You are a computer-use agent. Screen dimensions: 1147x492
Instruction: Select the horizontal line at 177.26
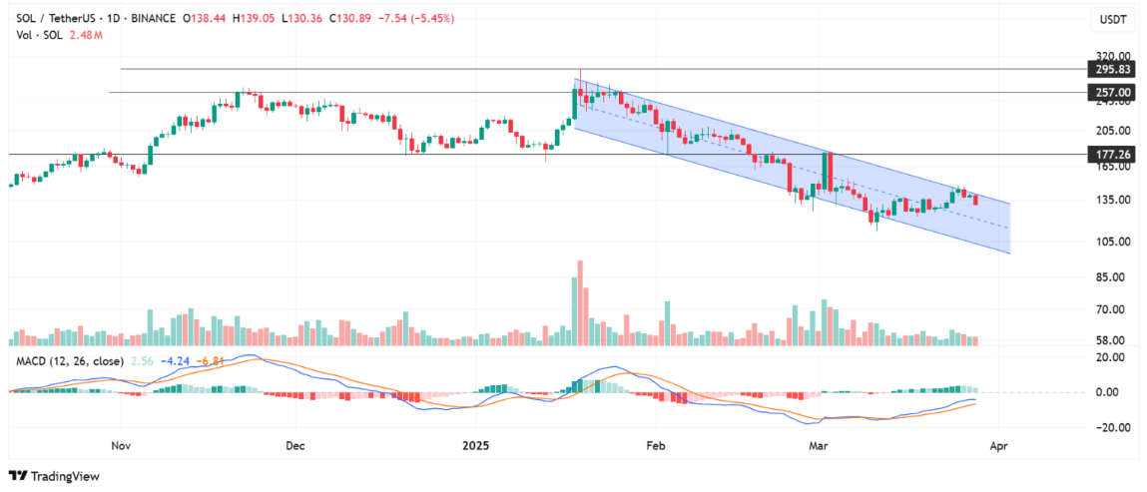point(299,155)
